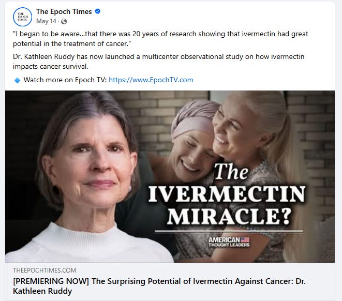Screen dimensions: 342x301
Task: Click the US flag in thumbnail logo
Action: (x=245, y=240)
